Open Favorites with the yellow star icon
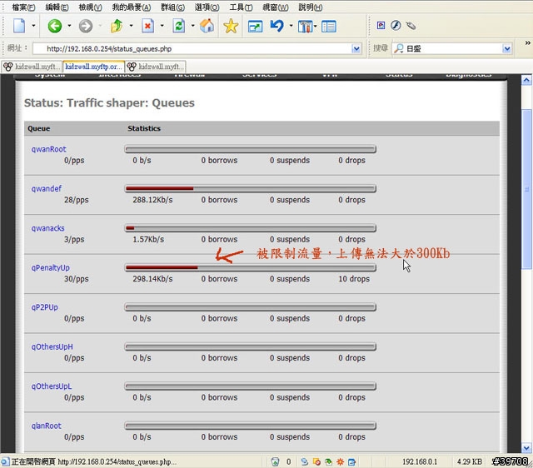The height and width of the screenshot is (468, 533). (231, 26)
